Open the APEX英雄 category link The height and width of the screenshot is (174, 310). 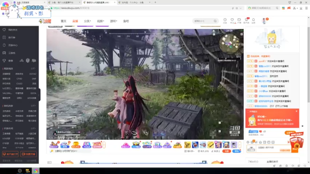[32, 98]
